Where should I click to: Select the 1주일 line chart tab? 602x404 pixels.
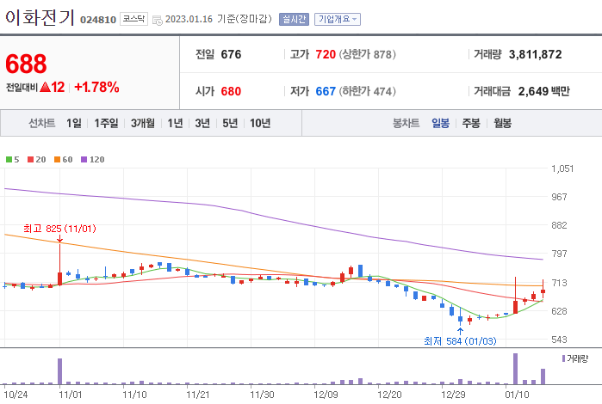(106, 123)
